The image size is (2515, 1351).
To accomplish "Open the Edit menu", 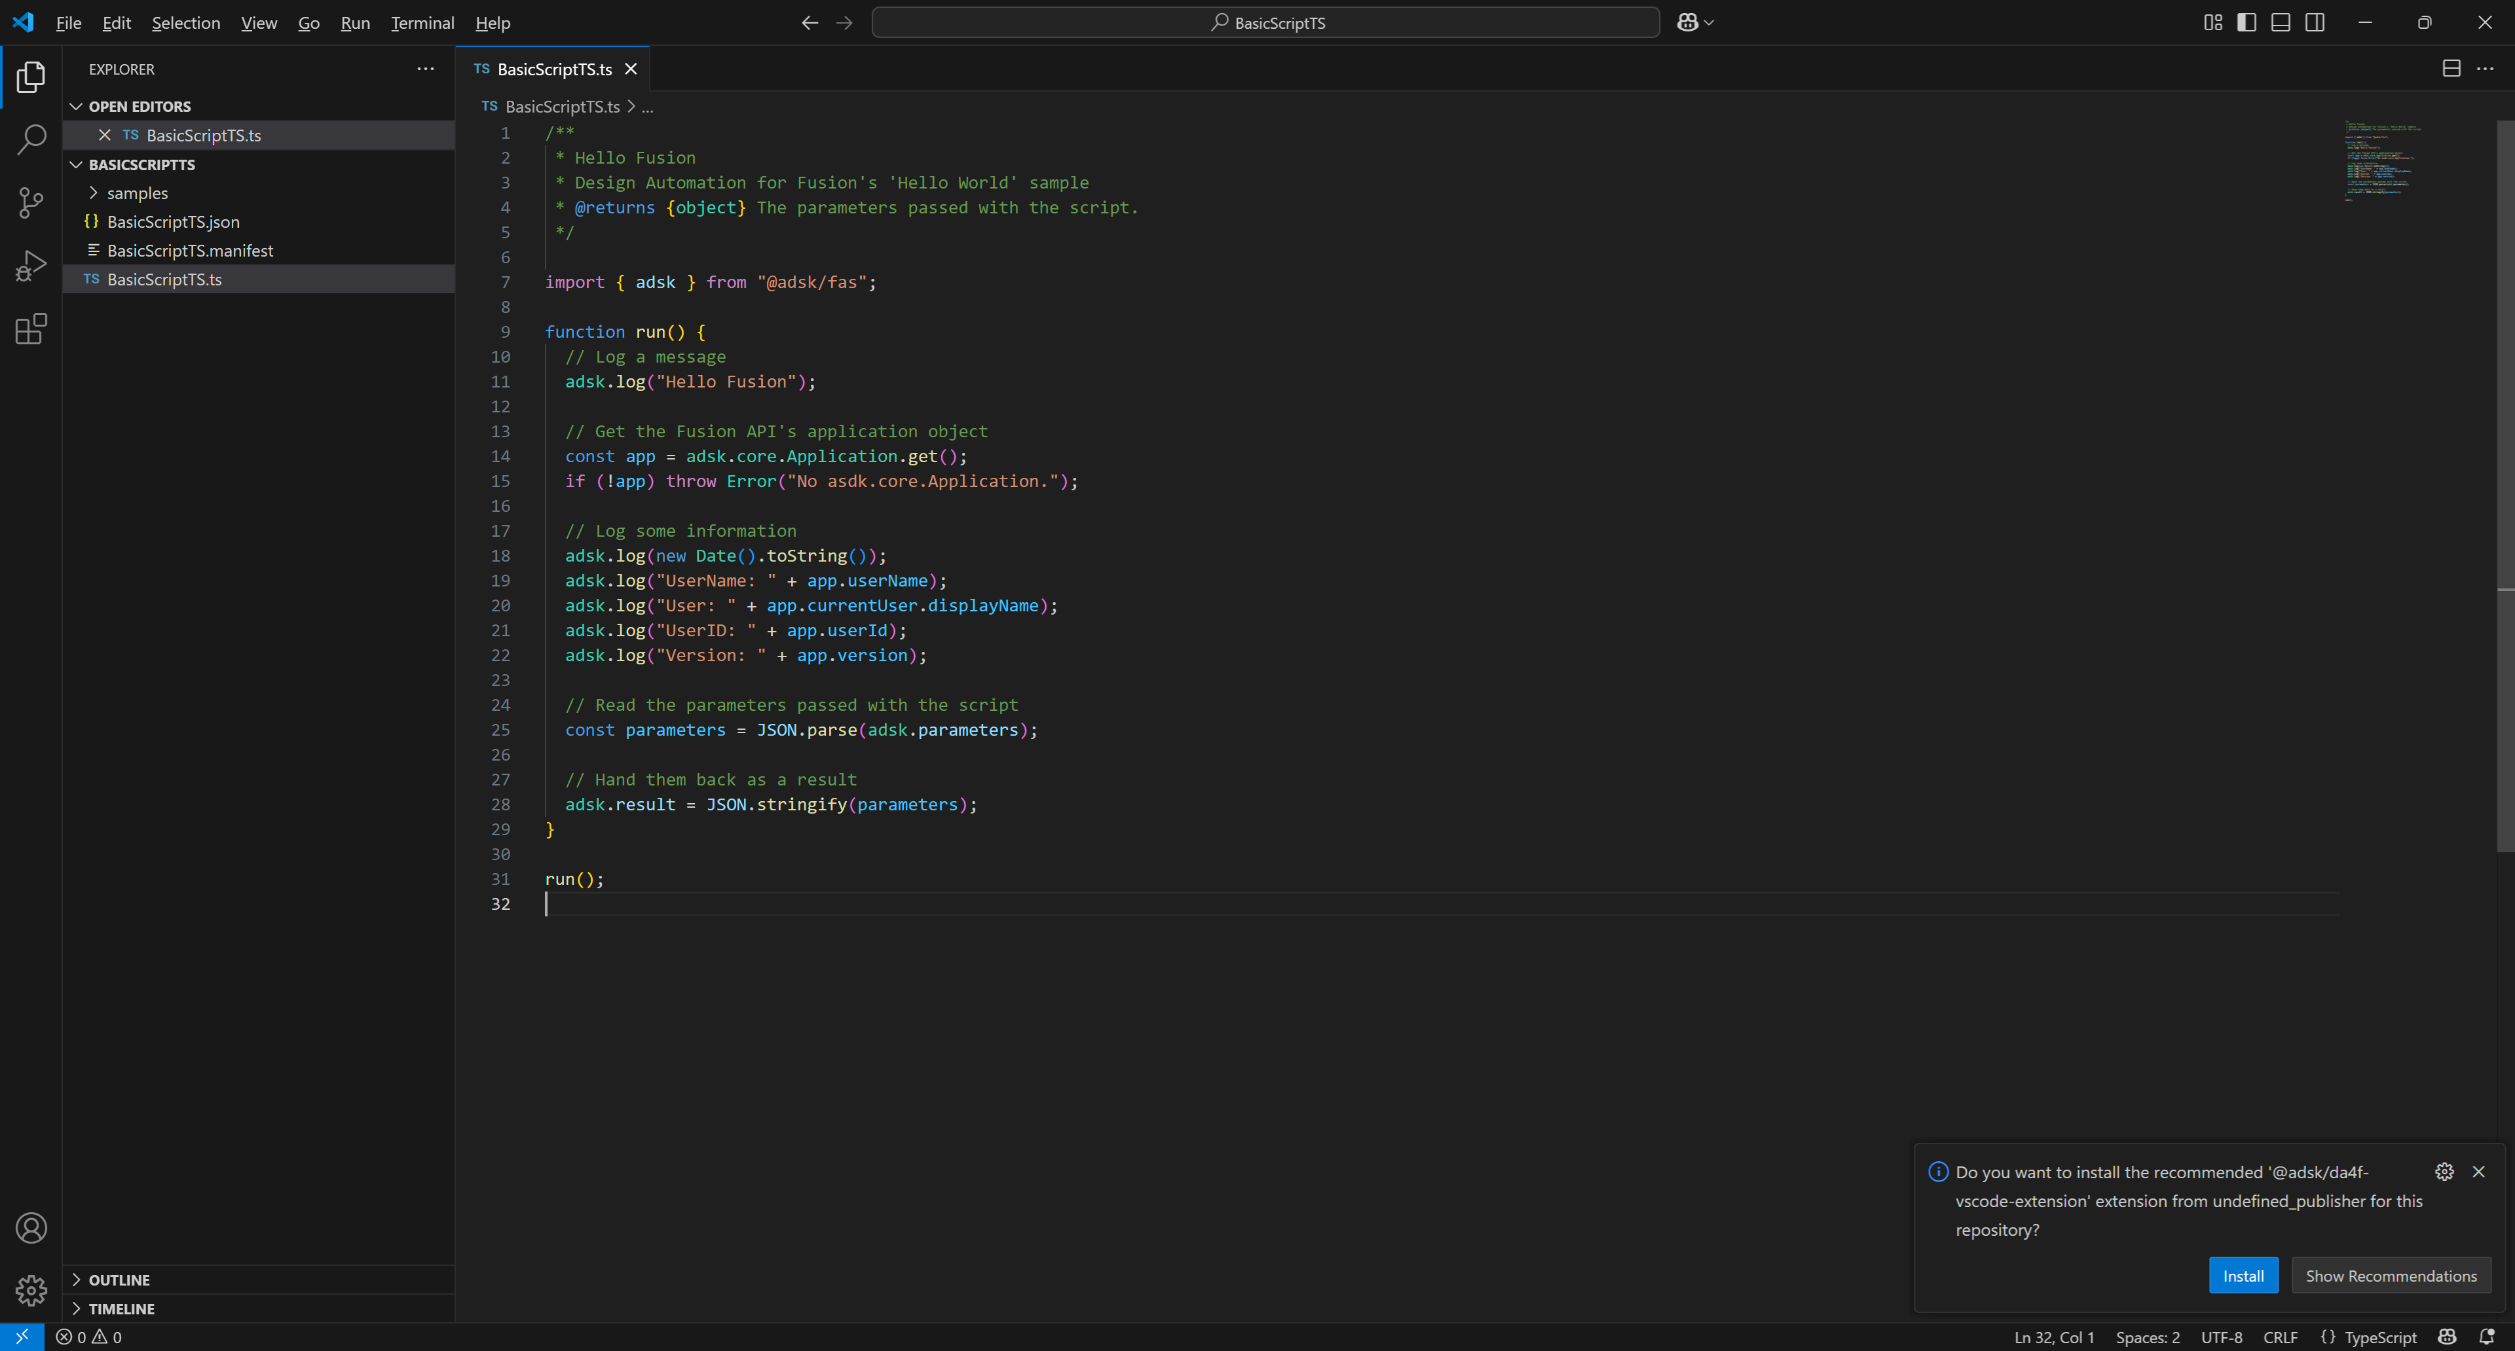I will click(x=116, y=22).
